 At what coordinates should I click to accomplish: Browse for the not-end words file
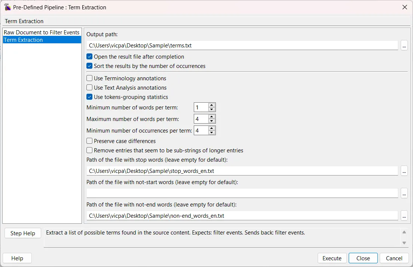coord(404,215)
